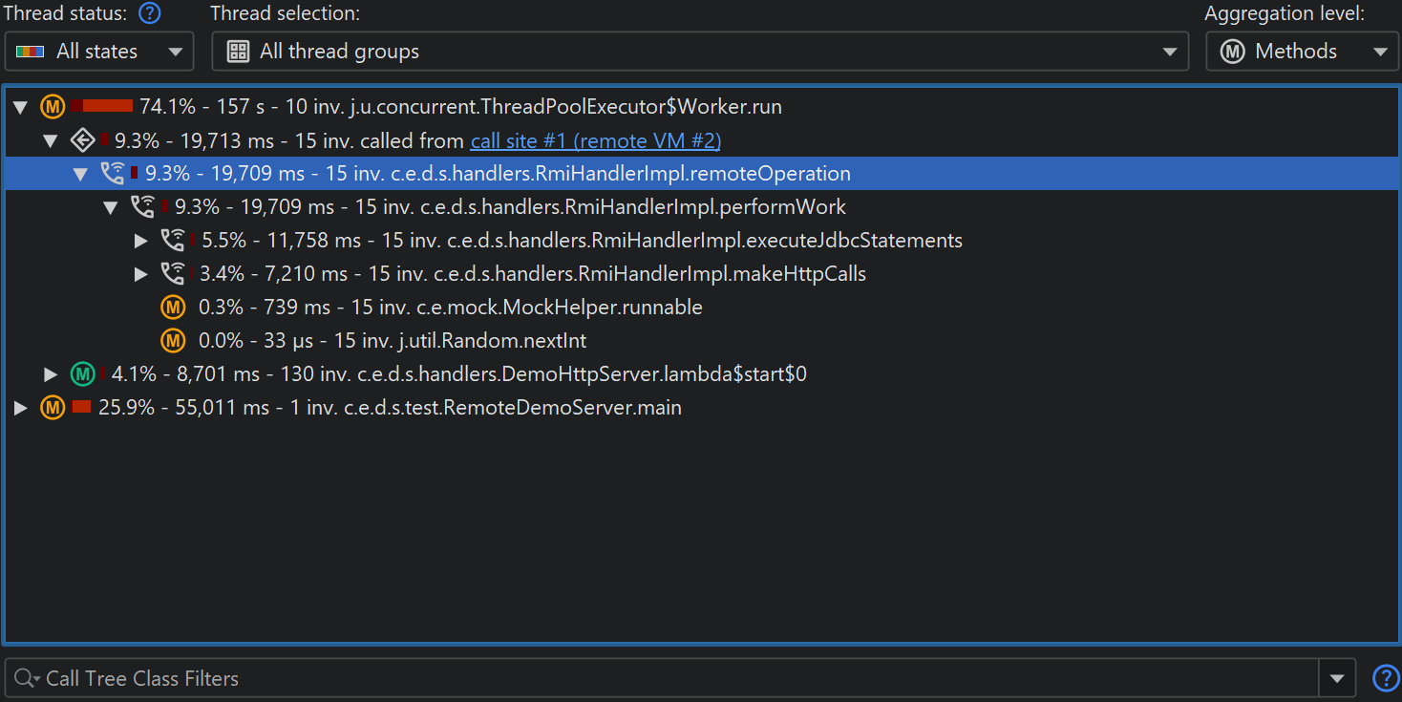The height and width of the screenshot is (702, 1402).
Task: Click the remote call site arrow icon
Action: 83,140
